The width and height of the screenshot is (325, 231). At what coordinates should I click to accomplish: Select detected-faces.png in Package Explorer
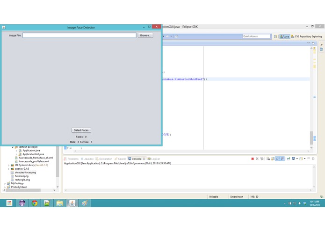[23, 173]
